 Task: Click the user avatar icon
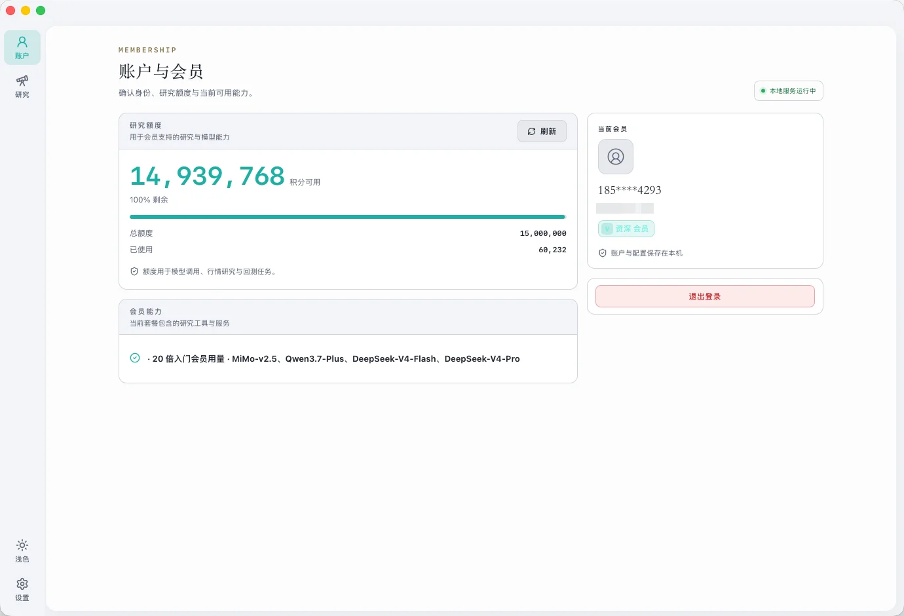[x=616, y=157]
